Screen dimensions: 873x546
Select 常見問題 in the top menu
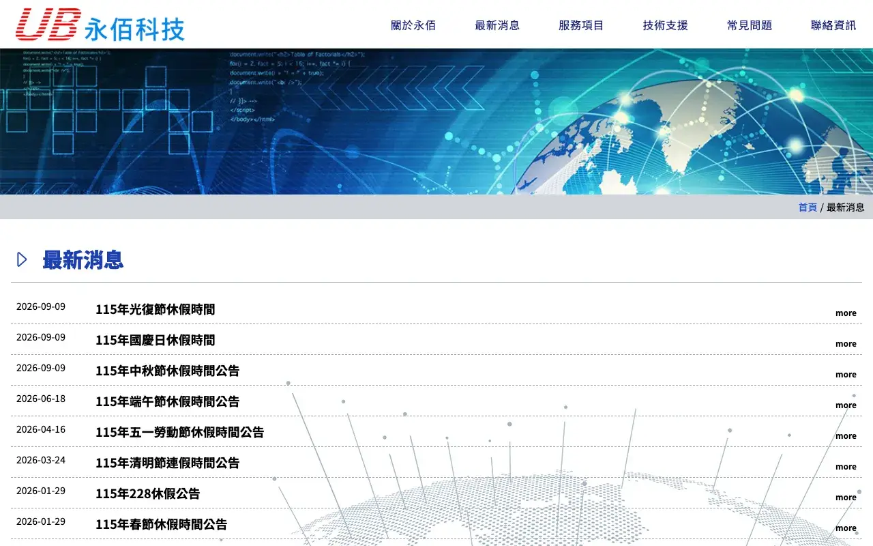[x=750, y=25]
